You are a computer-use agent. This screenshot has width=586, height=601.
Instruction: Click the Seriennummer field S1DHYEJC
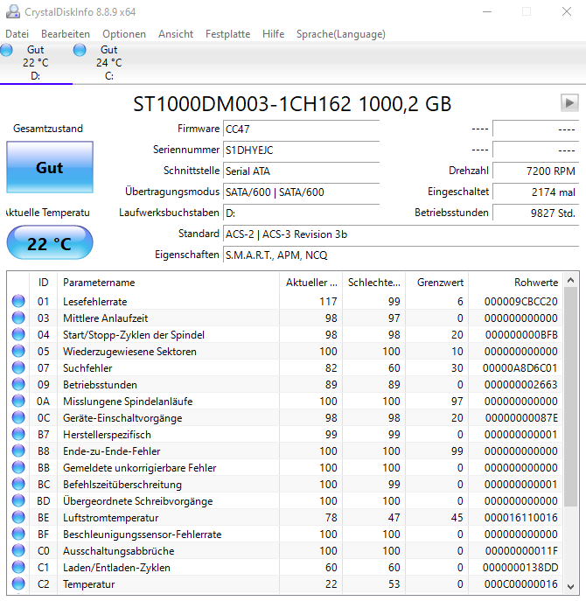301,150
